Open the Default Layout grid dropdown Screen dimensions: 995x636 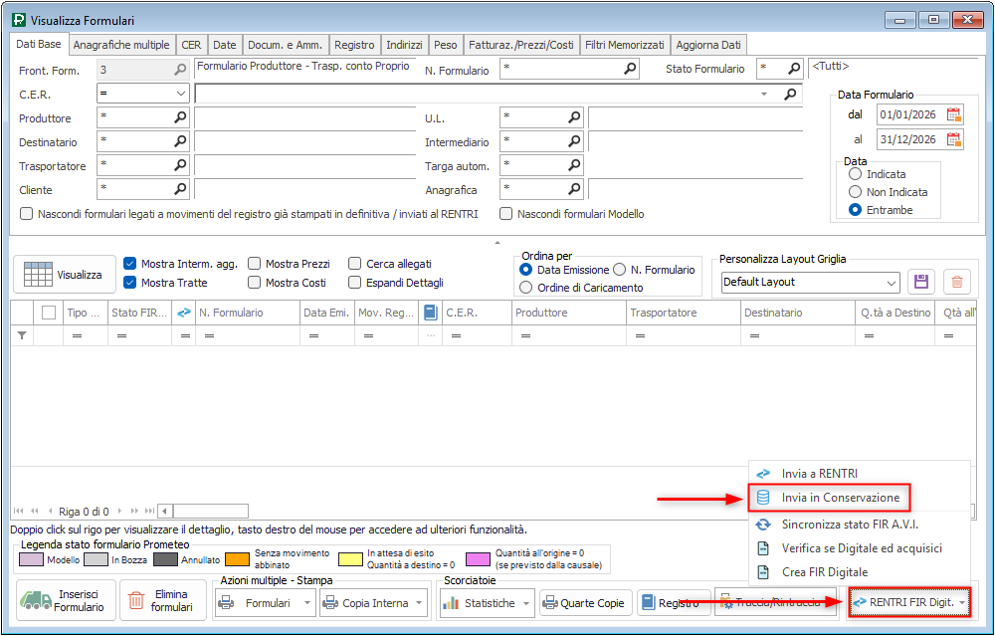click(891, 282)
